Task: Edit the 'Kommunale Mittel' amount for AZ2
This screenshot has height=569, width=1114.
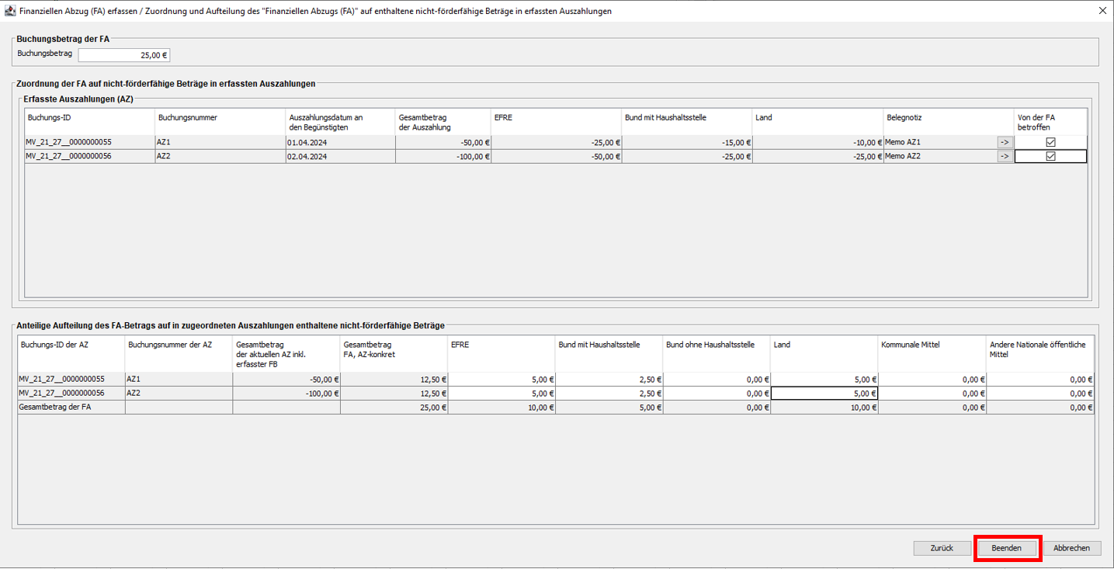Action: (932, 394)
